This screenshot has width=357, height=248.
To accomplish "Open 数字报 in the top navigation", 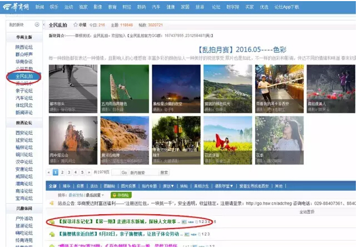I will pos(233,7).
